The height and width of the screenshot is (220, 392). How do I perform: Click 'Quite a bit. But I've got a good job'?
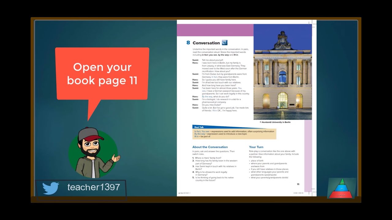225,109
